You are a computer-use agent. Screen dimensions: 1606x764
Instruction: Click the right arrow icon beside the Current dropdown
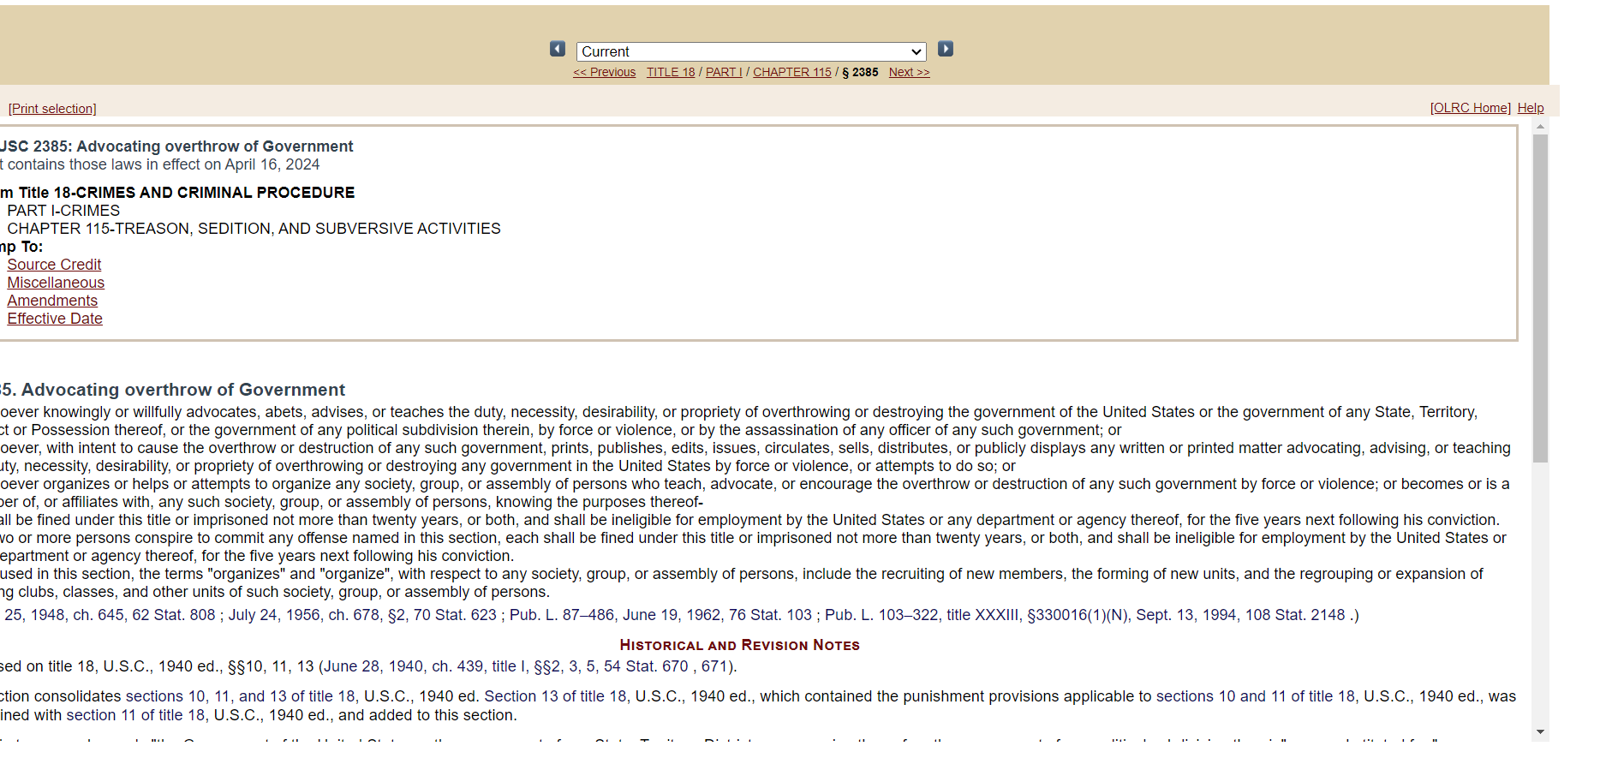click(945, 50)
